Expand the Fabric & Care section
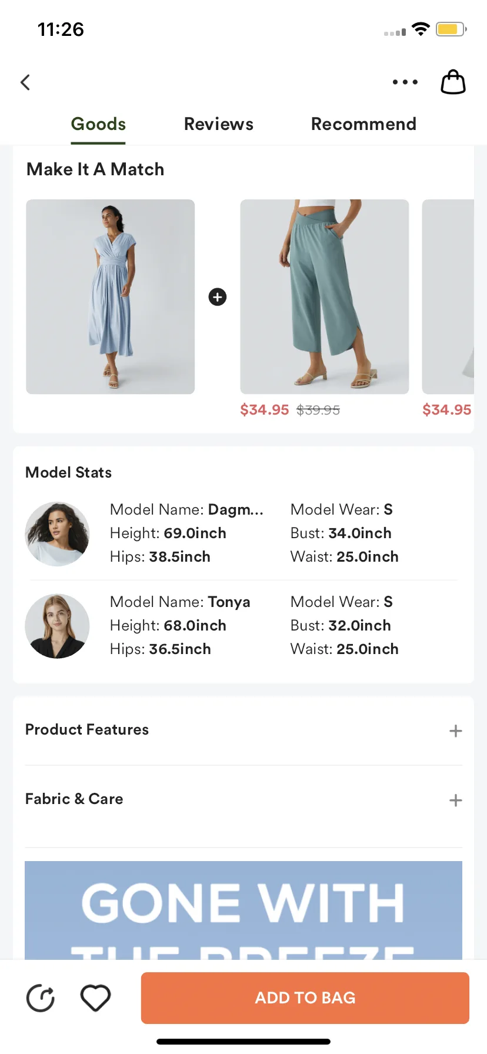Screen dimensions: 487x1054 click(x=455, y=800)
